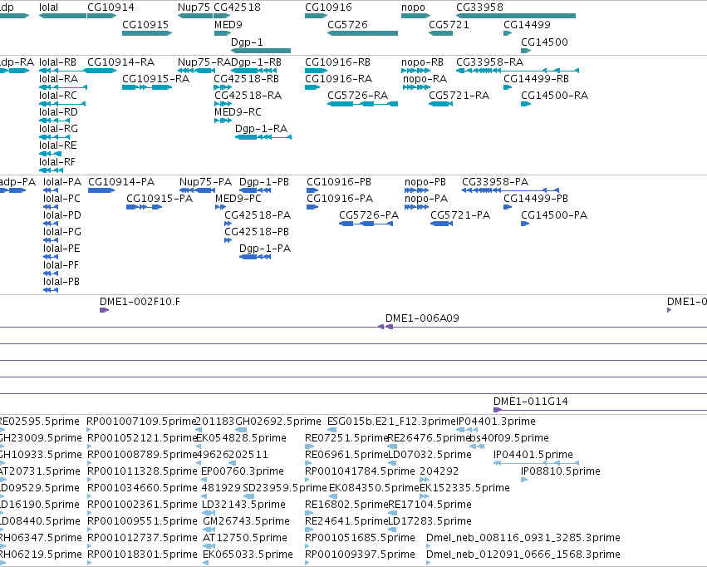Select the teal gene bar under CG5726

coord(362,33)
